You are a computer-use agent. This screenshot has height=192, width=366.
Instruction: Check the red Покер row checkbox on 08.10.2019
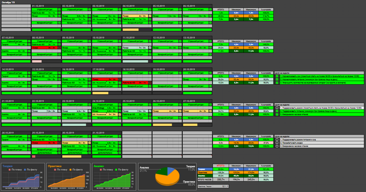tap(59, 48)
